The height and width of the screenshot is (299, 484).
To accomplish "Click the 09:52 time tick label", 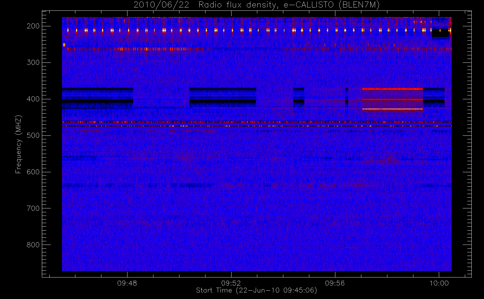I will (x=231, y=283).
